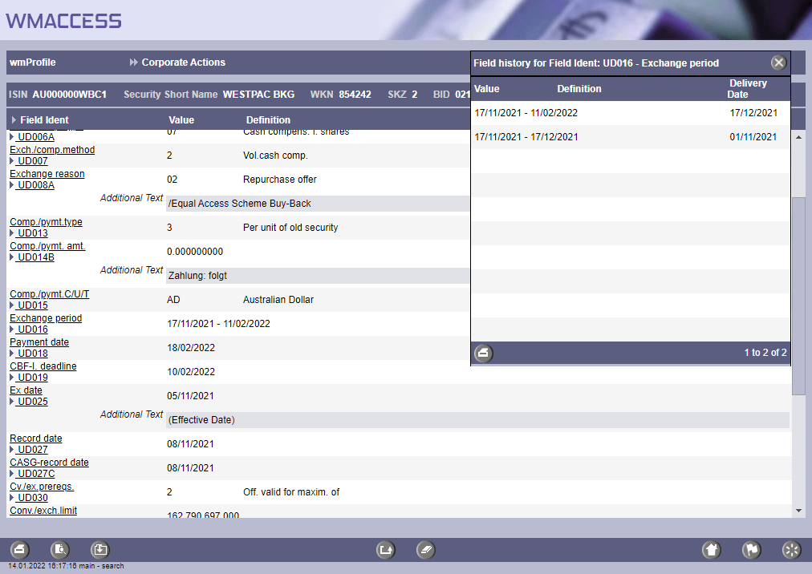Viewport: 812px width, 574px height.
Task: Click the export arrow icon
Action: coord(386,550)
